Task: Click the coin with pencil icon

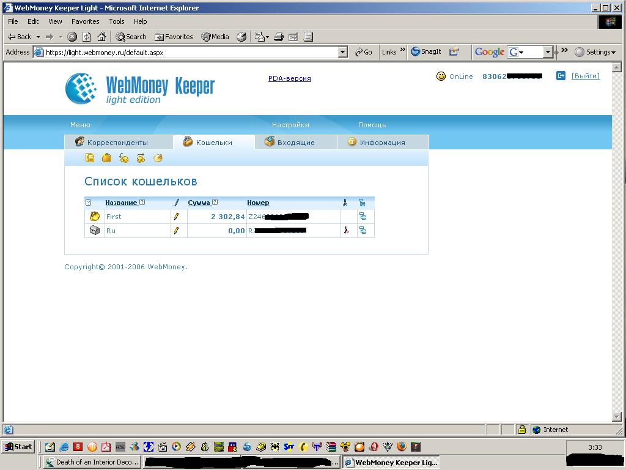Action: (x=158, y=159)
